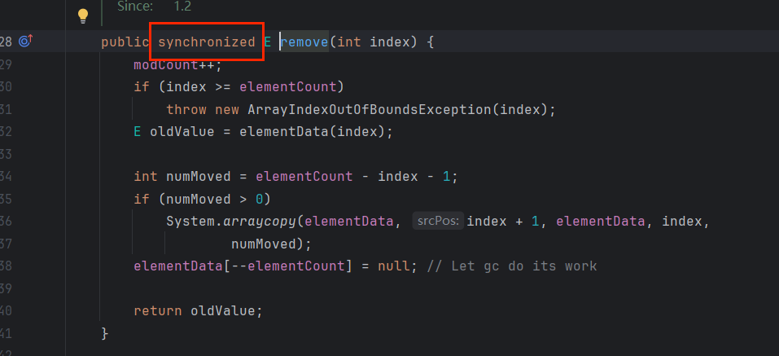Click the 'arraycopy' method call
This screenshot has height=356, width=779.
(x=260, y=222)
